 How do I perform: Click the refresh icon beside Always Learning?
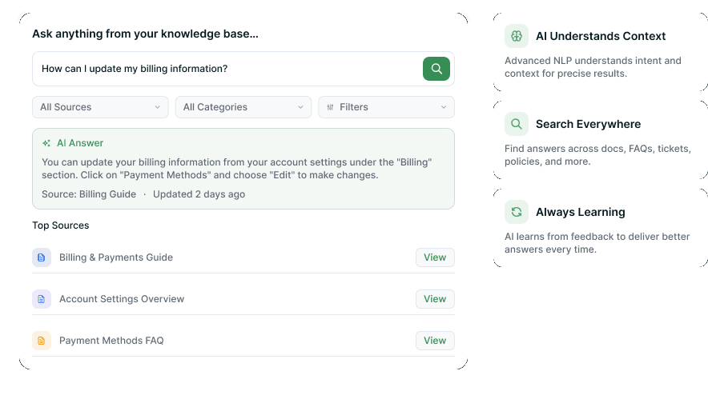(x=517, y=212)
